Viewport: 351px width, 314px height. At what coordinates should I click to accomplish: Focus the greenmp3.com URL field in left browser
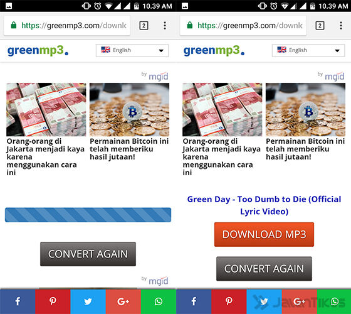67,26
